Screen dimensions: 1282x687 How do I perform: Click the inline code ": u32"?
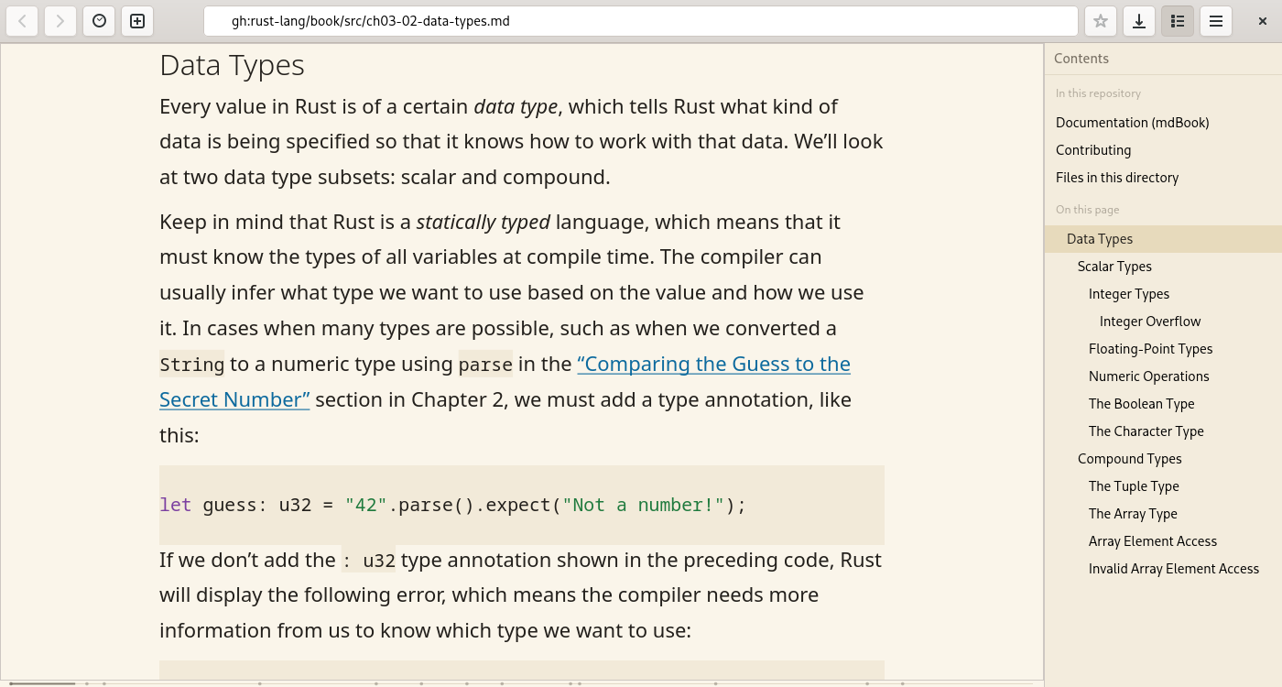click(369, 561)
